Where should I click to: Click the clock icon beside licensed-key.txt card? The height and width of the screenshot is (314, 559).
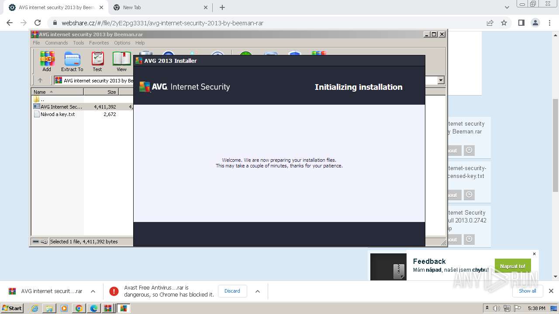tap(469, 195)
